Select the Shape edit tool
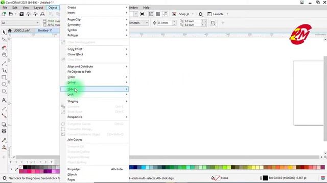 click(x=4, y=39)
